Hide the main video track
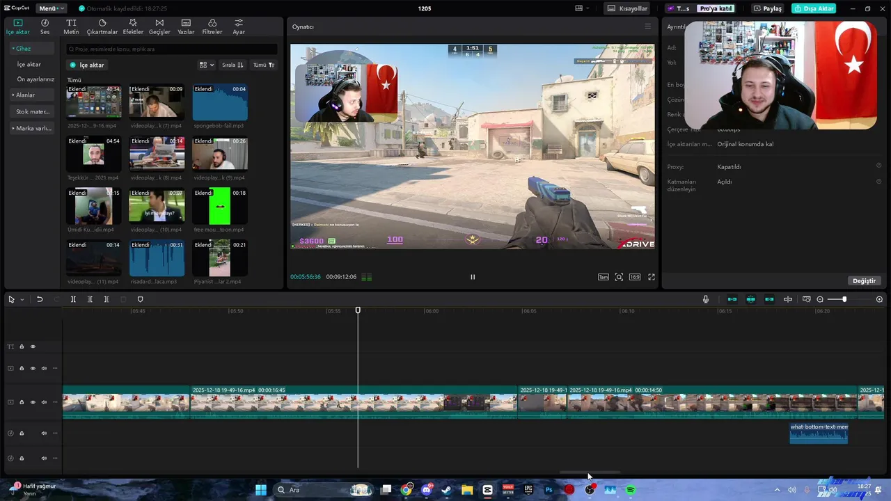The width and height of the screenshot is (891, 501). 33,402
